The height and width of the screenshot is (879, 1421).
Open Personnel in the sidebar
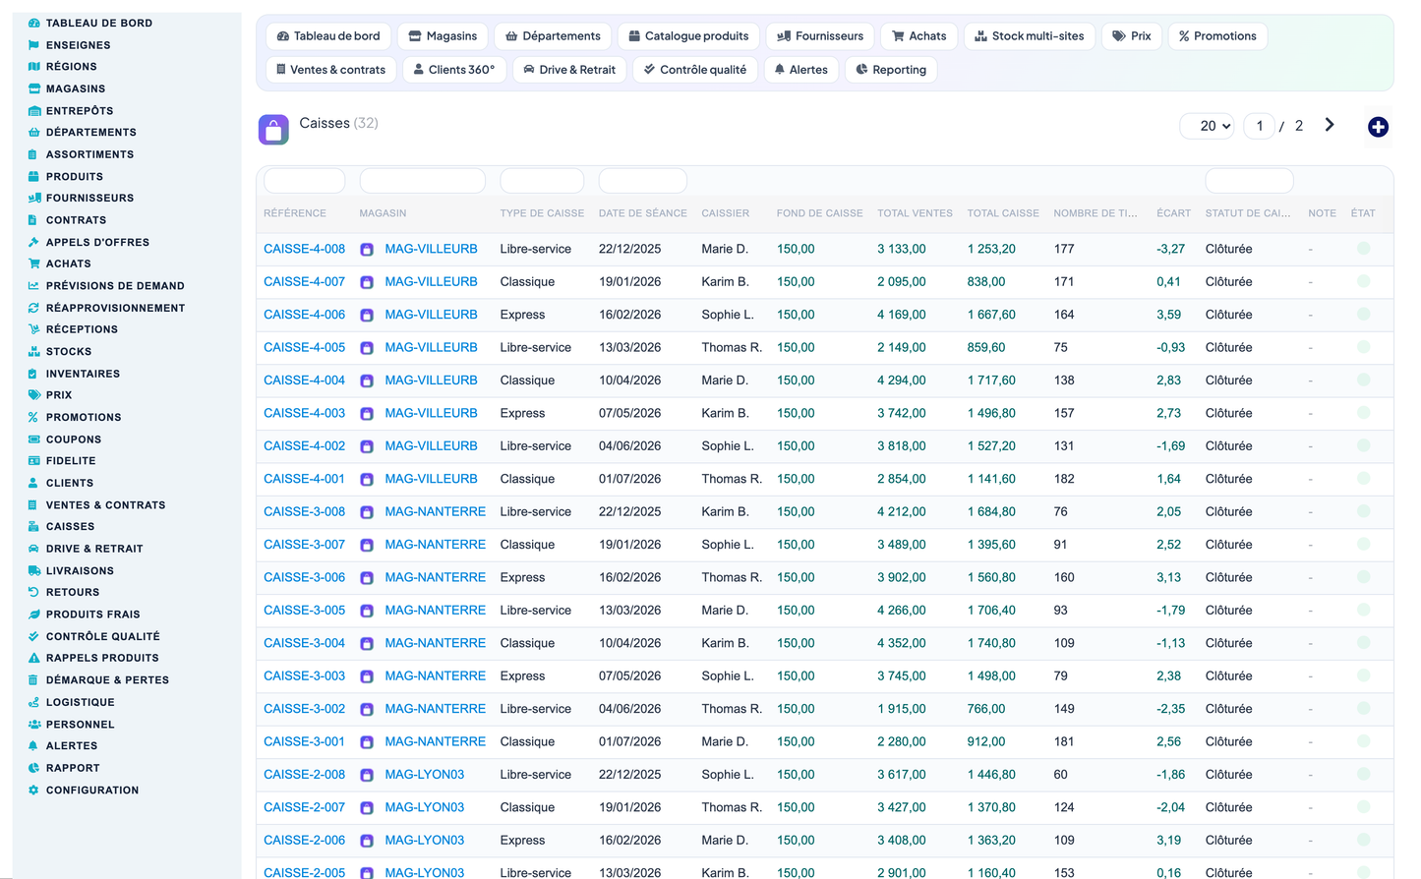click(80, 725)
